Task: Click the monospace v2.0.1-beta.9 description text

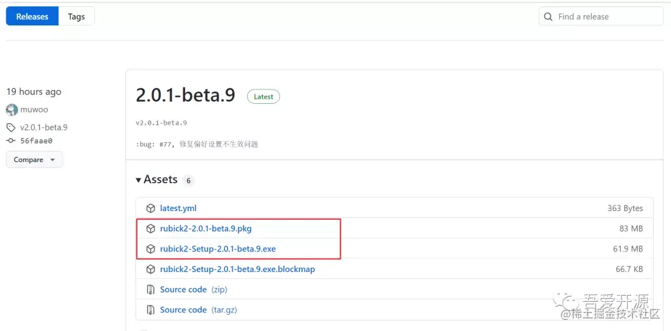Action: tap(162, 123)
